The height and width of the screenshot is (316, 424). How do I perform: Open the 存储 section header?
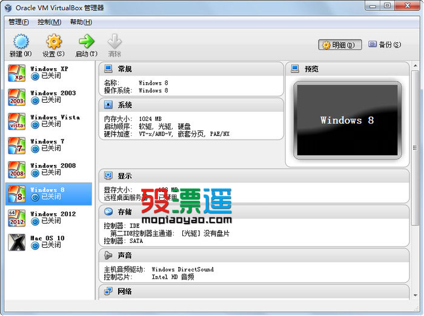(x=254, y=211)
